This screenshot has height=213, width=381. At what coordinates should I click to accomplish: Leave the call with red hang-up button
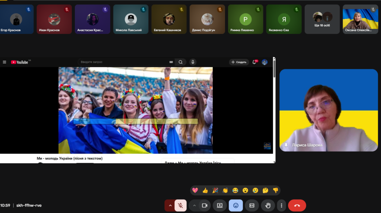point(297,205)
